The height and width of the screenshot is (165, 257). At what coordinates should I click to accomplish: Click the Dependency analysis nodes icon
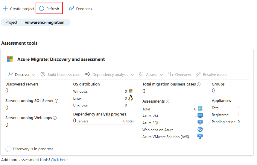pyautogui.click(x=88, y=74)
